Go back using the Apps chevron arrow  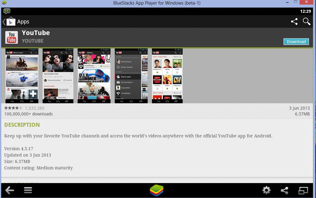(x=4, y=22)
